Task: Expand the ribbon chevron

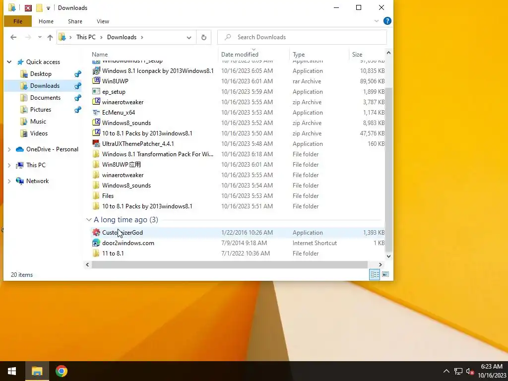Action: [377, 21]
